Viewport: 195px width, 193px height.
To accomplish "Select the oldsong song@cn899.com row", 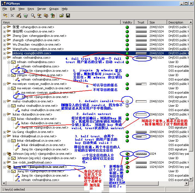I will coord(96,53).
